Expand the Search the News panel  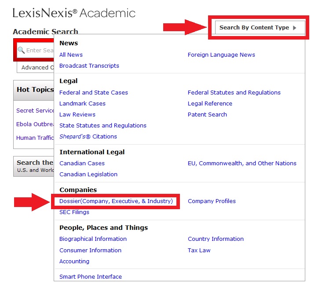coord(34,166)
